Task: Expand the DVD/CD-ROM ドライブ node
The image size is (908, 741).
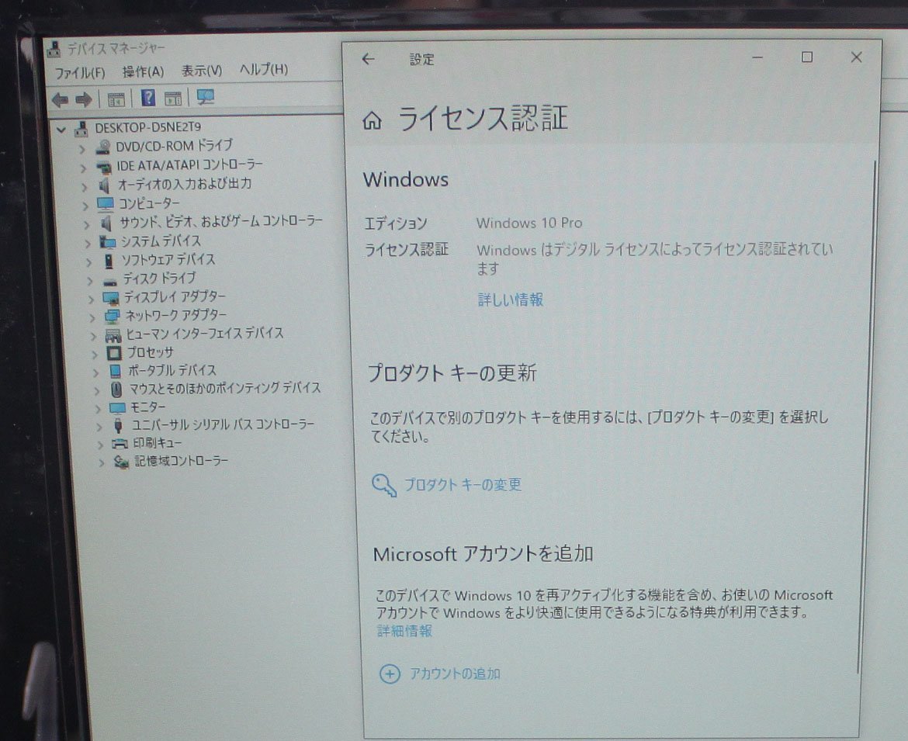Action: tap(81, 149)
